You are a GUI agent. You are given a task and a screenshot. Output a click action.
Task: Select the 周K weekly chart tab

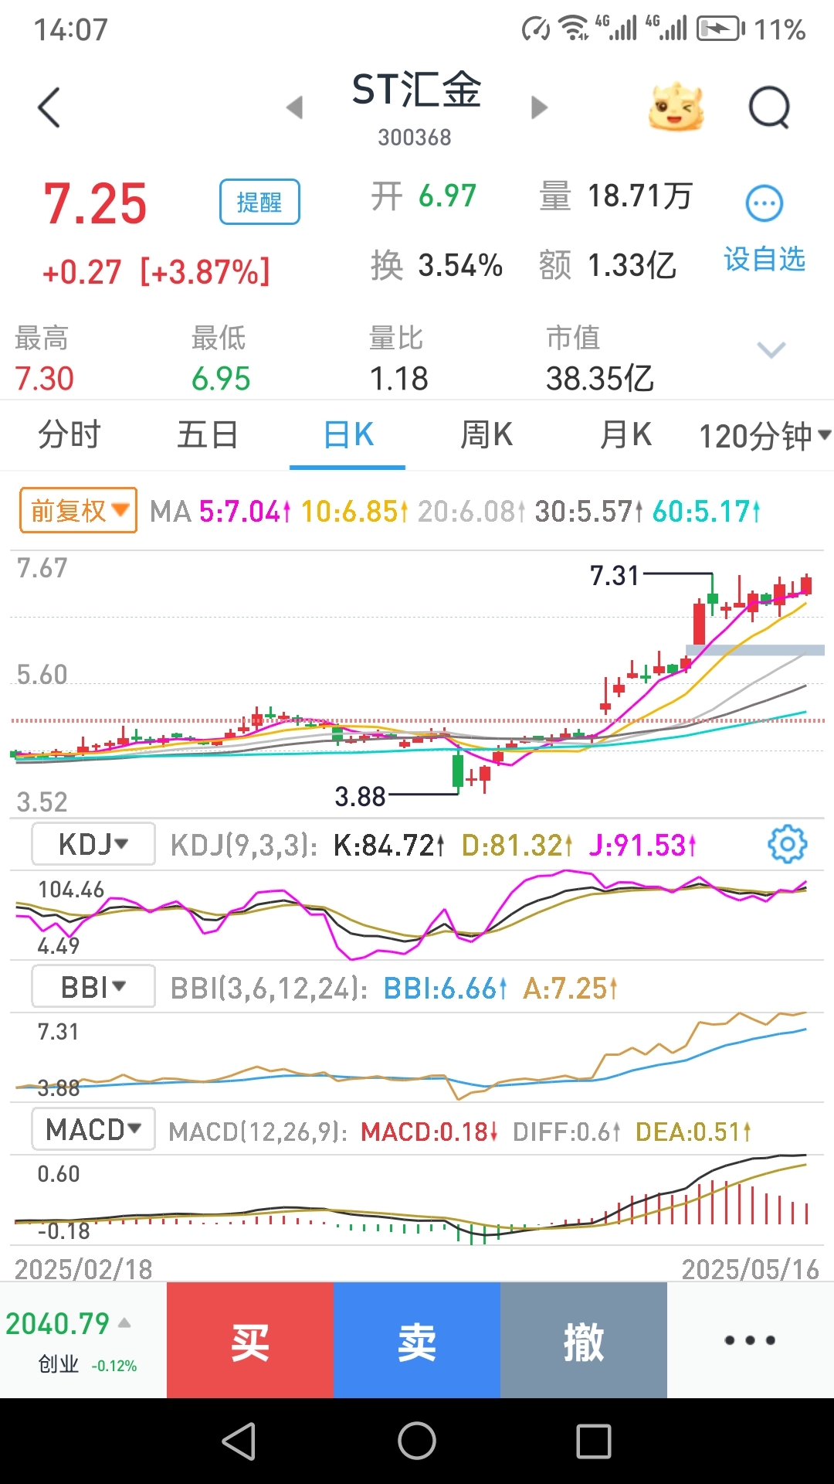486,434
